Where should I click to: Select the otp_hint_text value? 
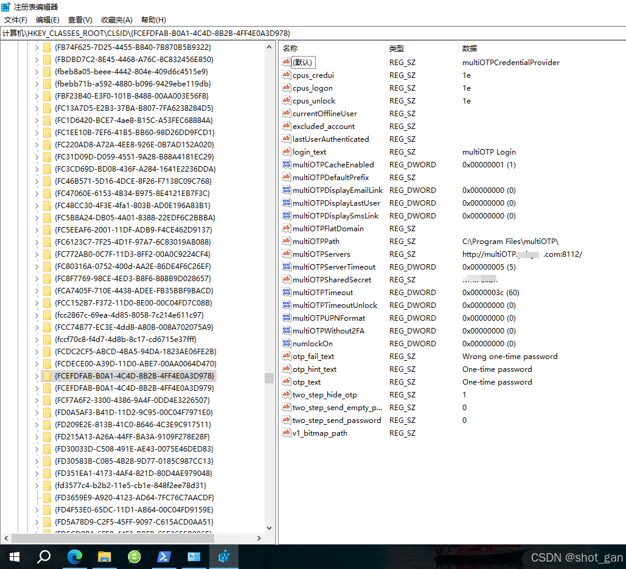coord(314,369)
